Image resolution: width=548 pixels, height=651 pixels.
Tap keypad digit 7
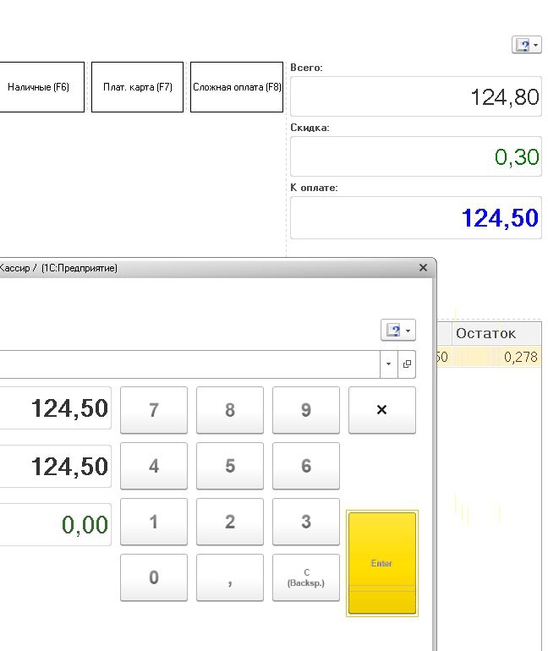[154, 410]
